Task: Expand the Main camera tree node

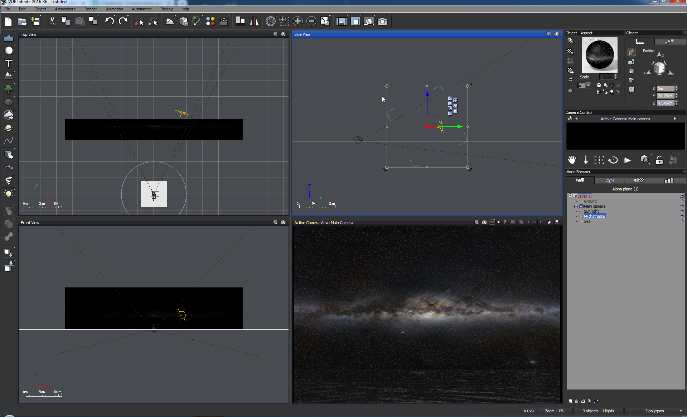Action: [x=576, y=206]
